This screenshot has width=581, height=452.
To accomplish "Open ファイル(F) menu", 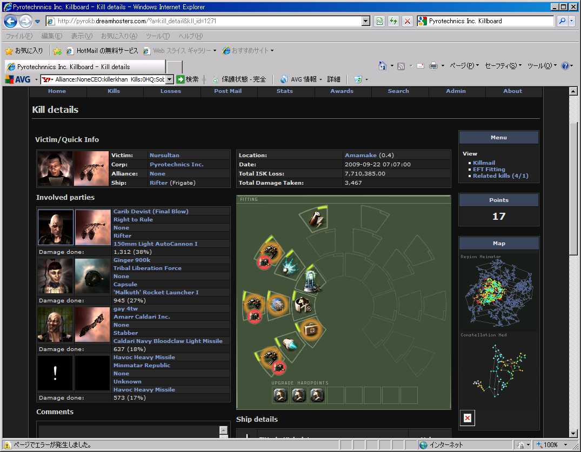I will [x=19, y=36].
